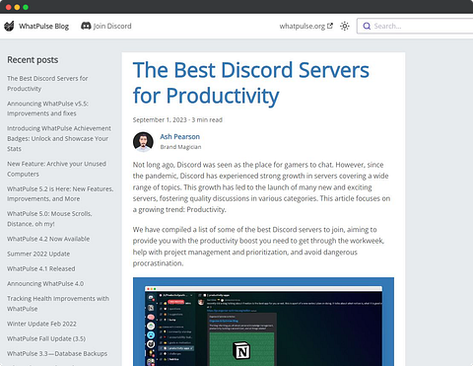
Task: Click the search magnifier icon
Action: pos(367,26)
